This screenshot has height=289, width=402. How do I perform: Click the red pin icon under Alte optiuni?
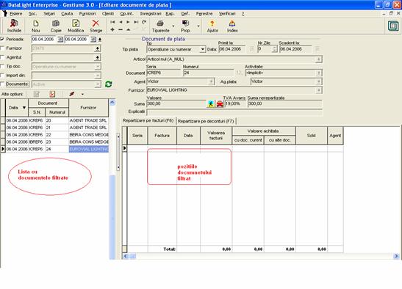click(x=72, y=94)
